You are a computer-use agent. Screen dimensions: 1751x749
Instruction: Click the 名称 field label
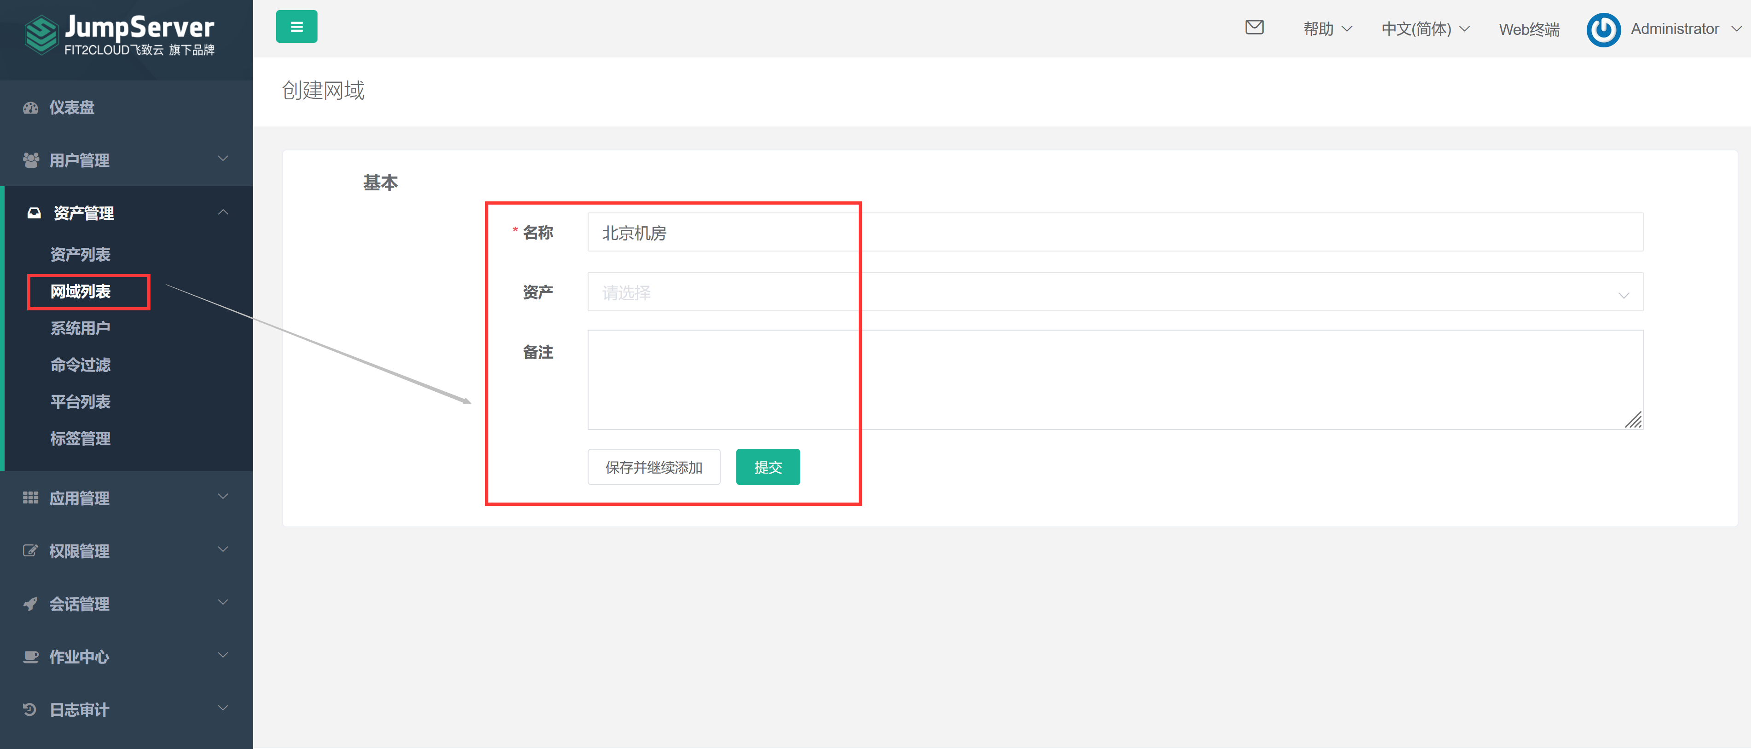click(537, 232)
